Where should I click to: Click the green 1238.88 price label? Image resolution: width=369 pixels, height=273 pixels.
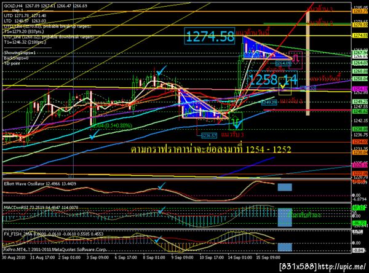click(360, 129)
